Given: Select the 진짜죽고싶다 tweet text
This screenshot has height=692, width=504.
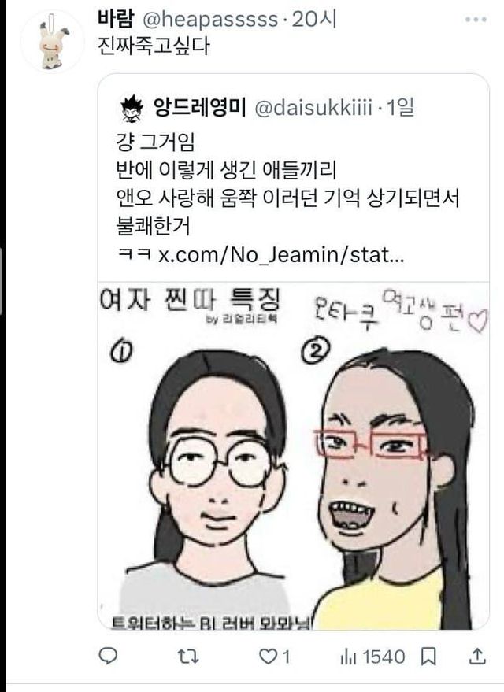Looking at the screenshot, I should click(154, 46).
